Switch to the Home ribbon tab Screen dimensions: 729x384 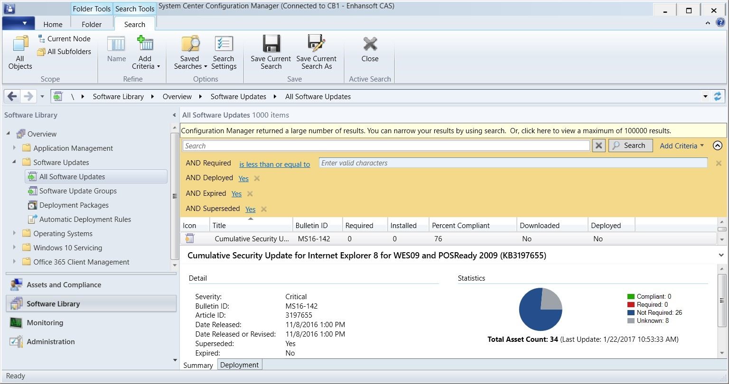click(53, 24)
